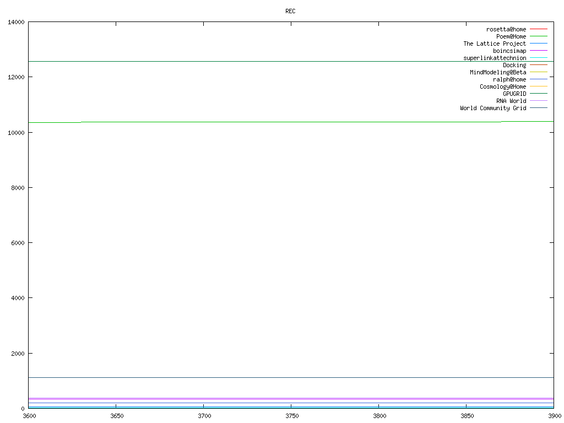This screenshot has width=564, height=423.
Task: Click the World Community Grid line near 1100
Action: [x=291, y=377]
